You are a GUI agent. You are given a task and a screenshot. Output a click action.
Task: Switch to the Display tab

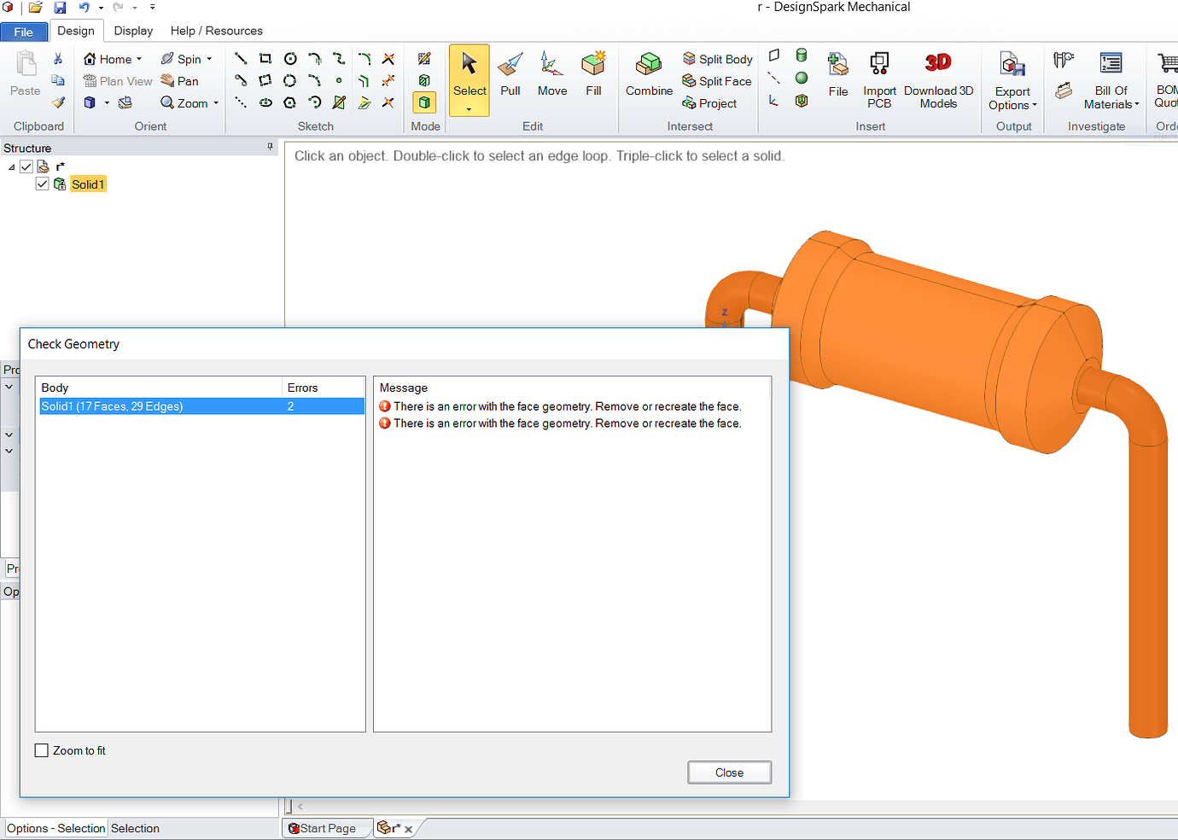coord(133,31)
